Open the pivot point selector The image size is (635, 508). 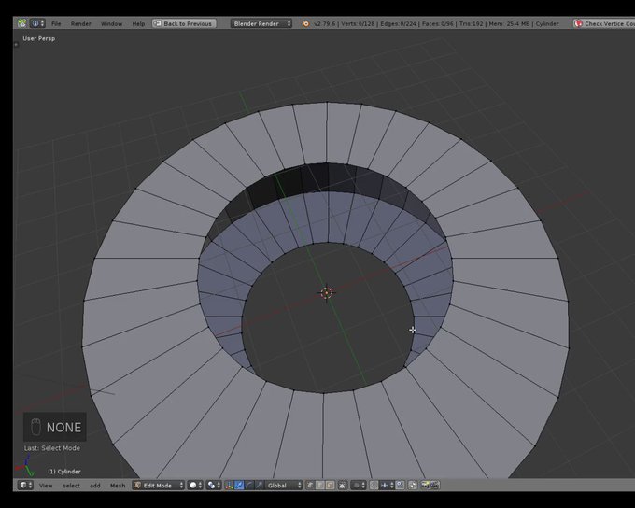[x=214, y=486]
